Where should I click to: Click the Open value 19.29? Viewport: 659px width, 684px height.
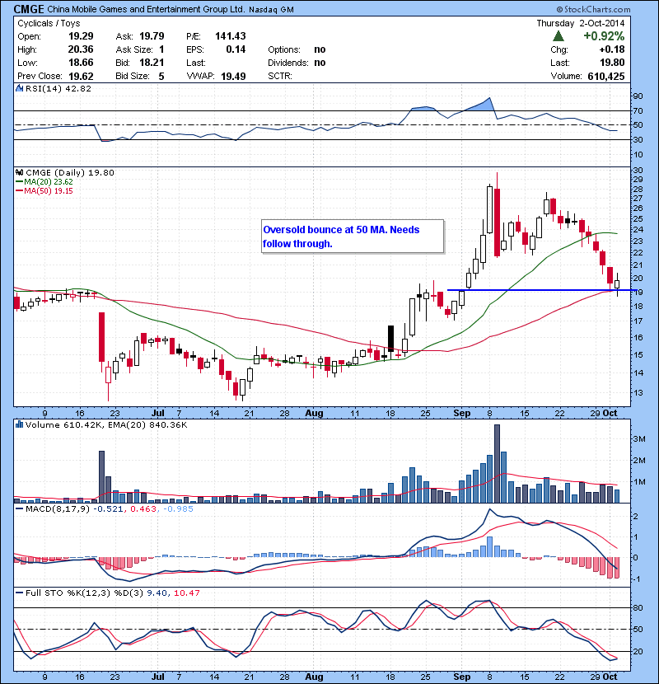(x=81, y=36)
